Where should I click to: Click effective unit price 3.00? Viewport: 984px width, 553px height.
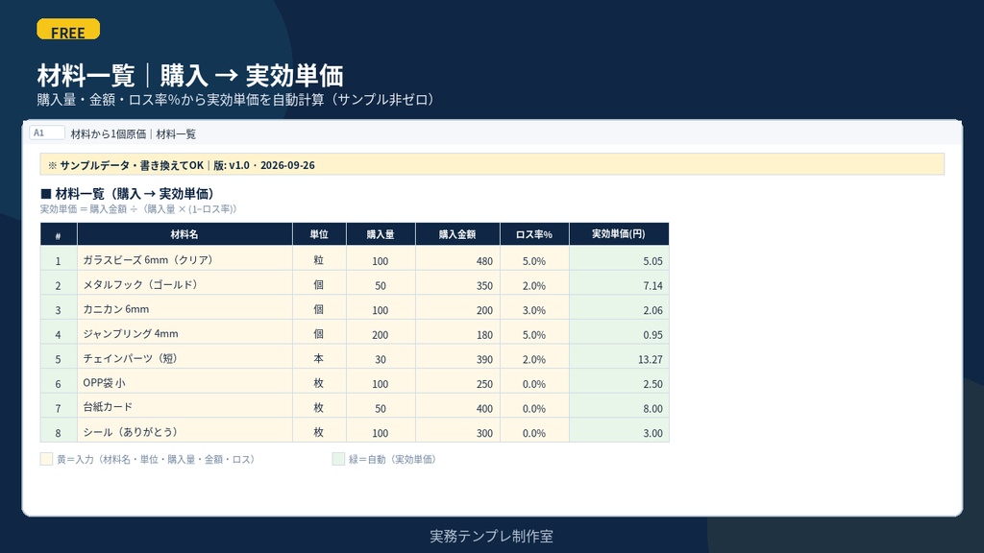pyautogui.click(x=619, y=431)
